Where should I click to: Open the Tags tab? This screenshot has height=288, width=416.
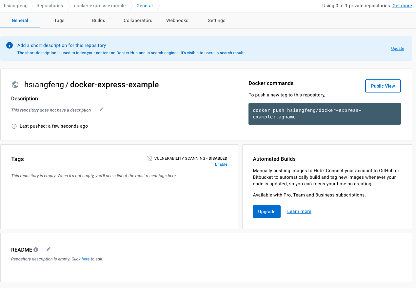(59, 20)
